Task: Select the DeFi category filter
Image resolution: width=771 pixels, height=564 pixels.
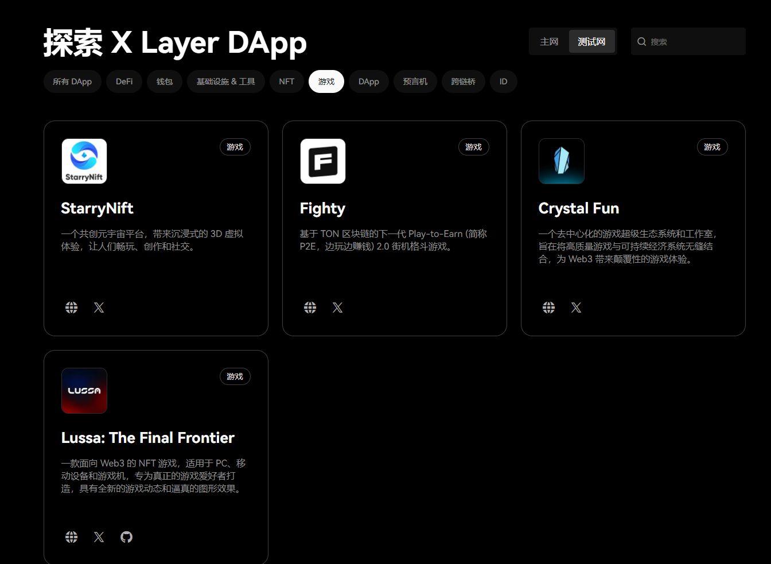Action: (124, 81)
